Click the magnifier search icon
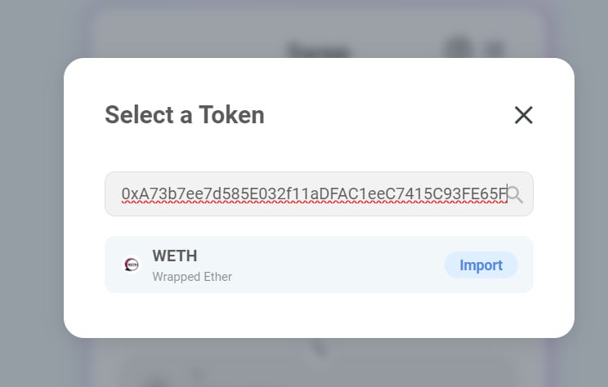Viewport: 608px width, 387px height. click(x=515, y=194)
